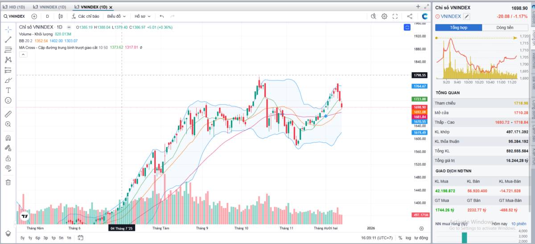535x244 pixels.
Task: Choose the text annotation tool
Action: 8,90
